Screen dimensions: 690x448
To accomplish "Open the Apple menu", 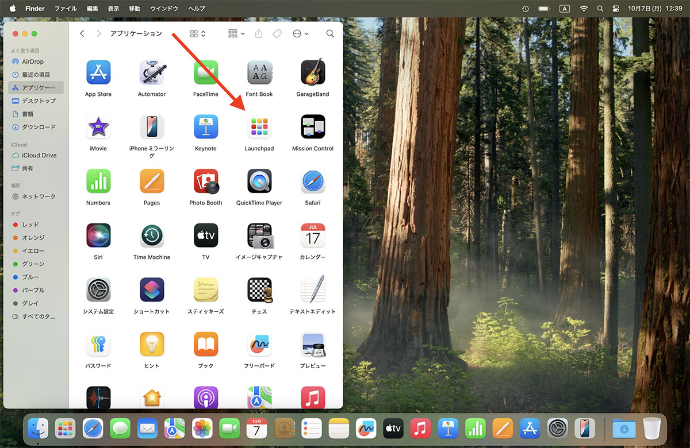I will 13,9.
